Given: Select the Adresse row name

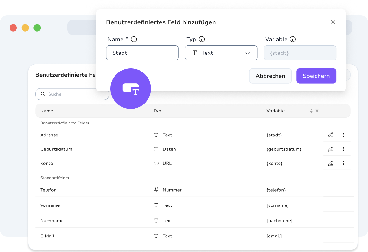Looking at the screenshot, I should (49, 135).
